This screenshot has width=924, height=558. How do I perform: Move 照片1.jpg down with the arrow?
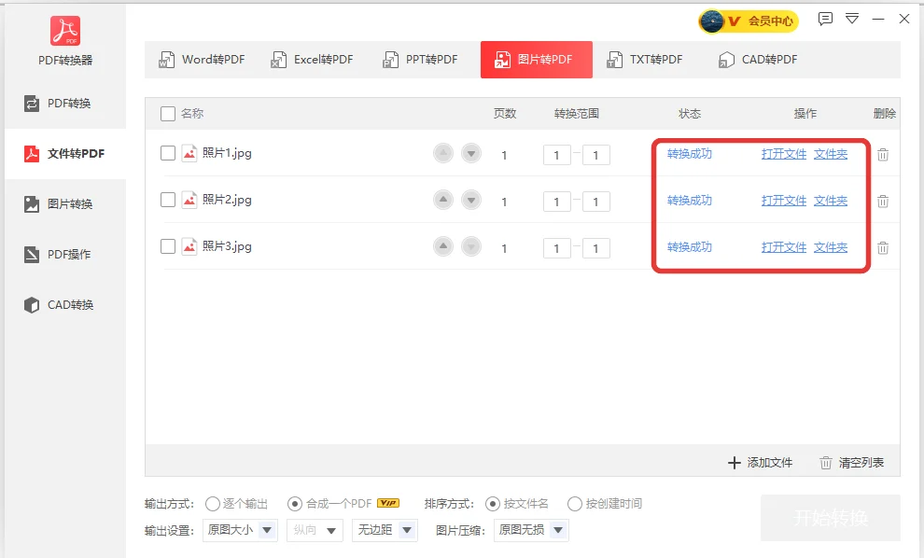coord(471,153)
